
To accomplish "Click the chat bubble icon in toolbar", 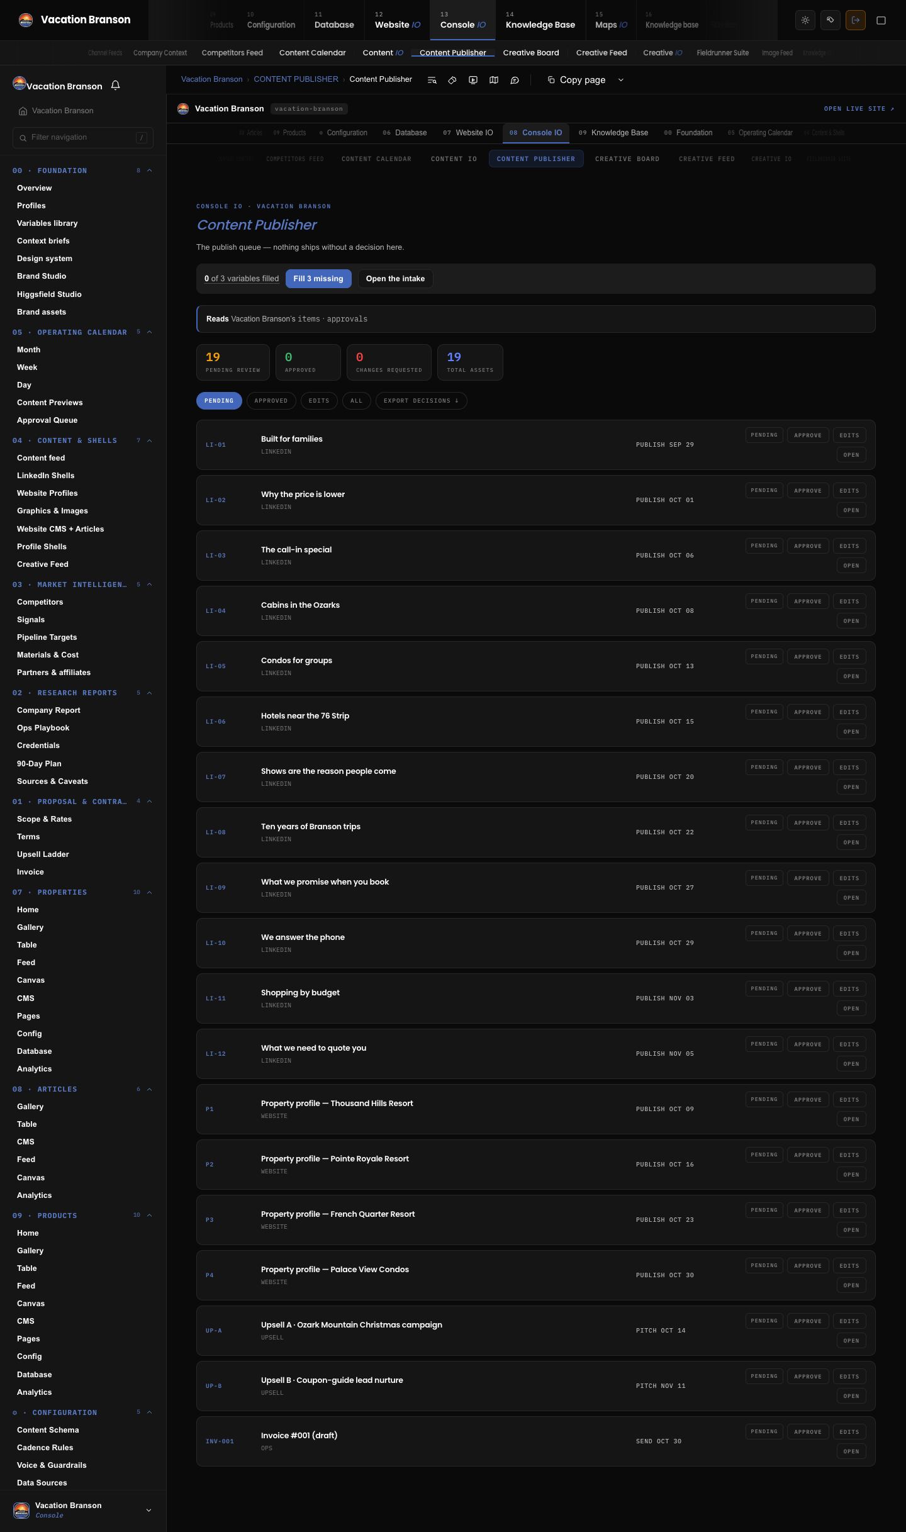I will click(515, 80).
